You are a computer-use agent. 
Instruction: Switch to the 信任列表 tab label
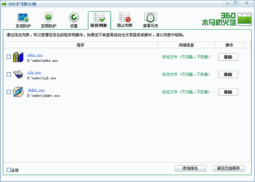pyautogui.click(x=99, y=25)
